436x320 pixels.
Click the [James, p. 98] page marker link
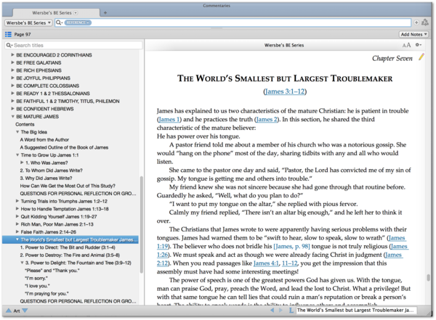pyautogui.click(x=291, y=247)
